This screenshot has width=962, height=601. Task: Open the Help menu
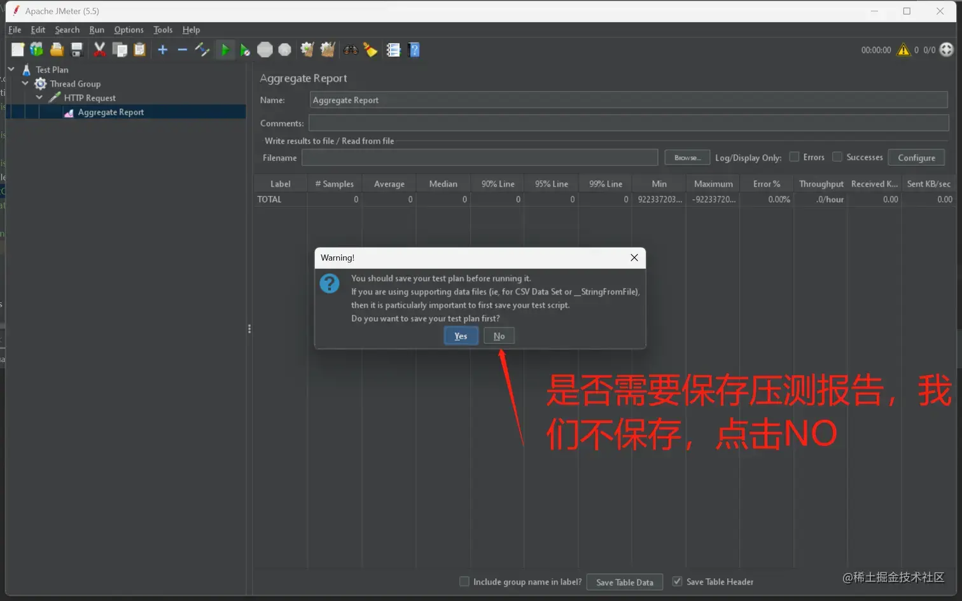(x=191, y=29)
